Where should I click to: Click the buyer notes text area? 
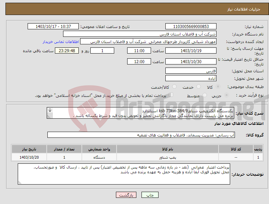[x=124, y=174]
